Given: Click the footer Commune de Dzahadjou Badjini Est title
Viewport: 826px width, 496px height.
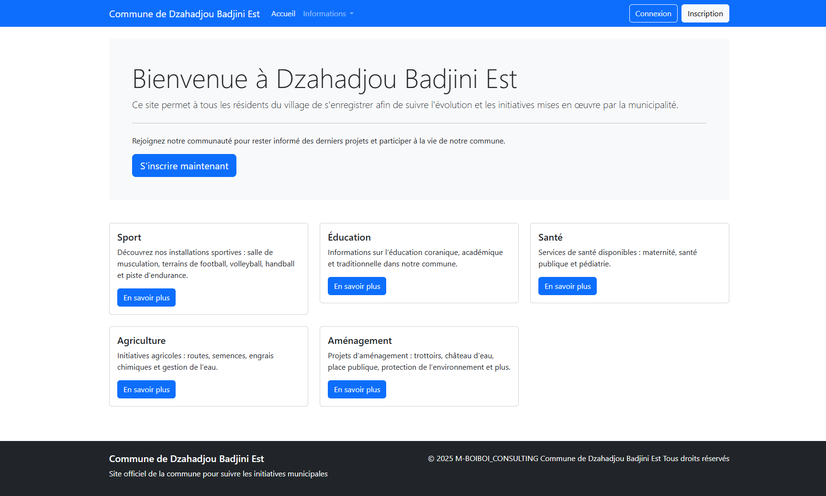Looking at the screenshot, I should pyautogui.click(x=186, y=459).
